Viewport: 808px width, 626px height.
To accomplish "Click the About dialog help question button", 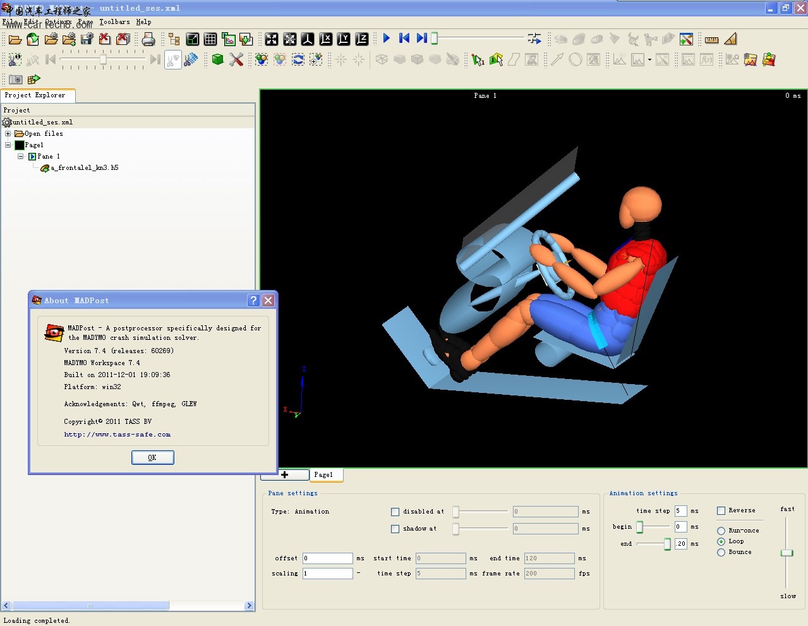I will pyautogui.click(x=253, y=300).
